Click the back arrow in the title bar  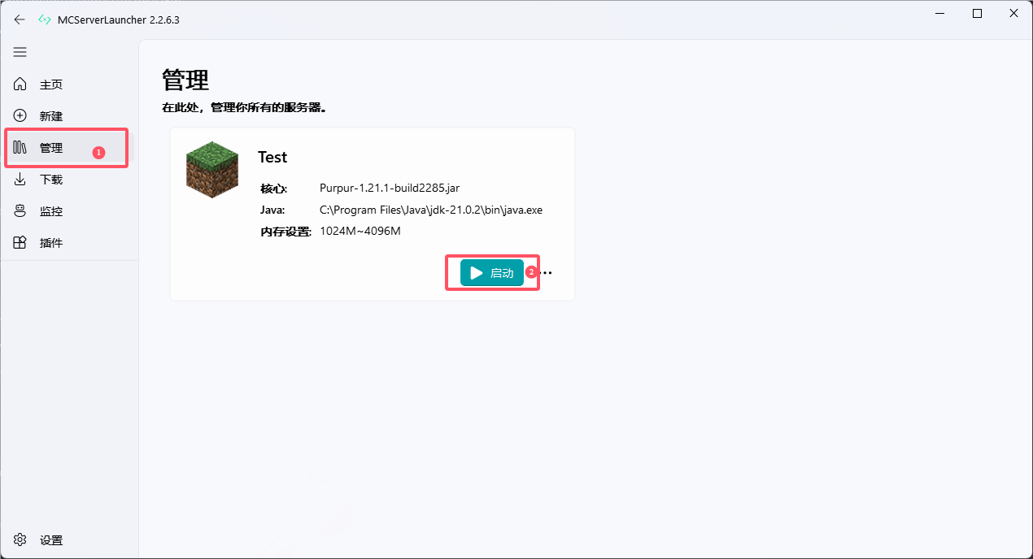coord(20,19)
